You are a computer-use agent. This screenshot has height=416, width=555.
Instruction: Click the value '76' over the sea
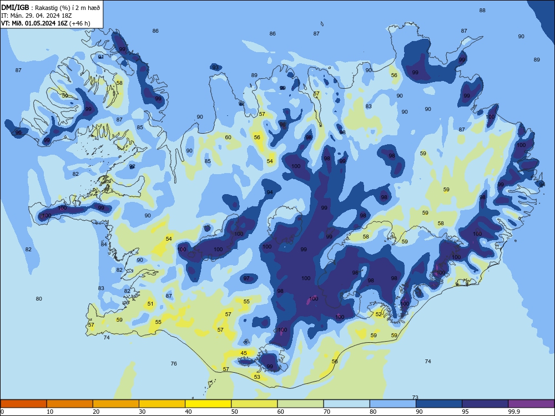click(173, 364)
